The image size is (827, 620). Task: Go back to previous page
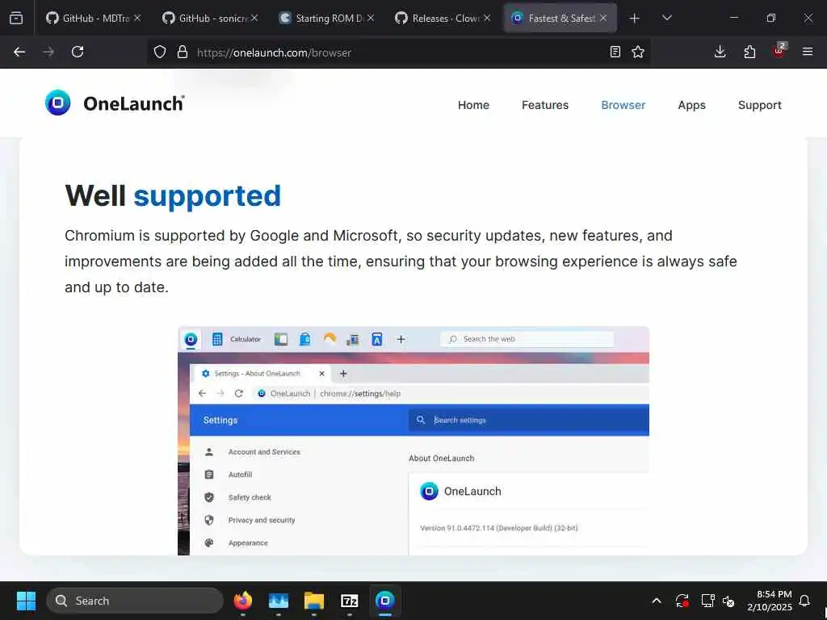[19, 52]
